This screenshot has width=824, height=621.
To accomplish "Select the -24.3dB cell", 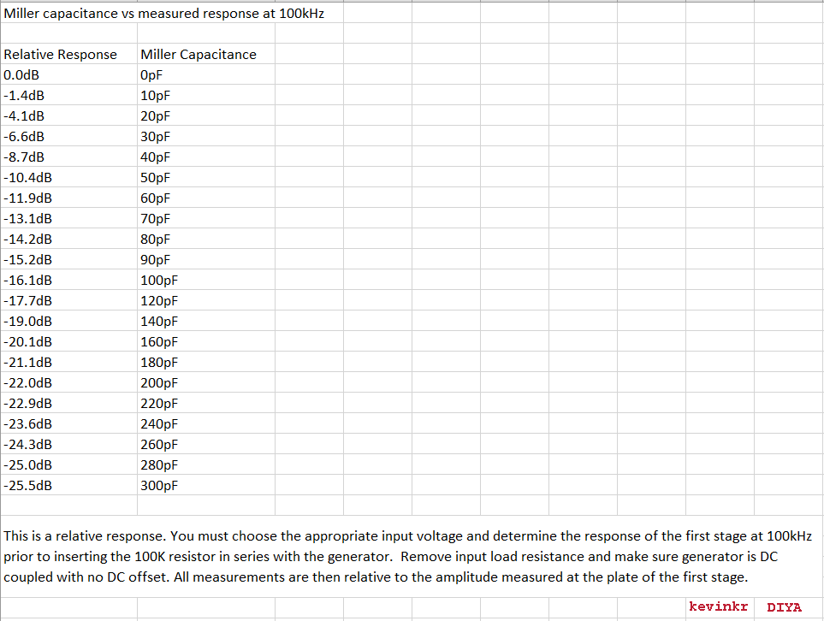I will [68, 443].
